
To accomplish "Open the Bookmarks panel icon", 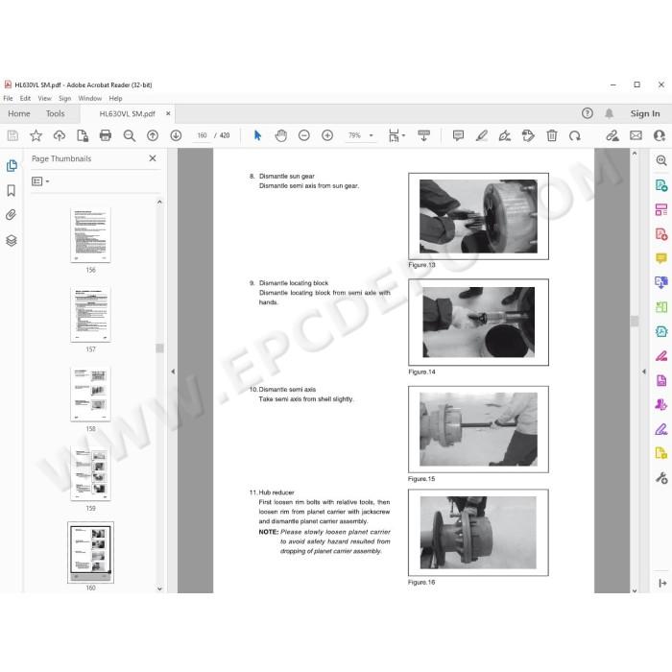I will pyautogui.click(x=12, y=190).
